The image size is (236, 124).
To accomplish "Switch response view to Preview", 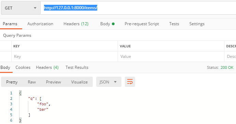I will (54, 82).
